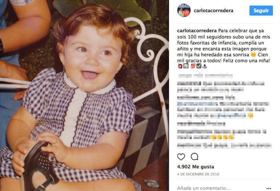The image size is (280, 191).
Task: Open the three-dots more options menu
Action: pyautogui.click(x=268, y=188)
